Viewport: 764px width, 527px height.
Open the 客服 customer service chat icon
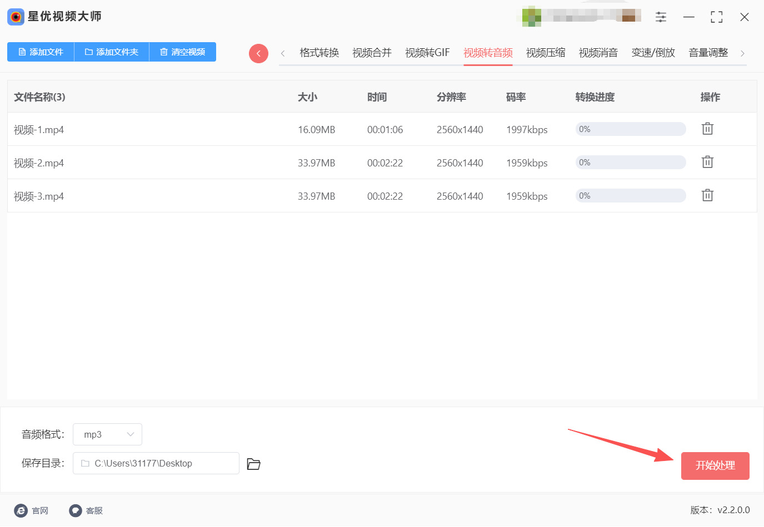pos(76,510)
